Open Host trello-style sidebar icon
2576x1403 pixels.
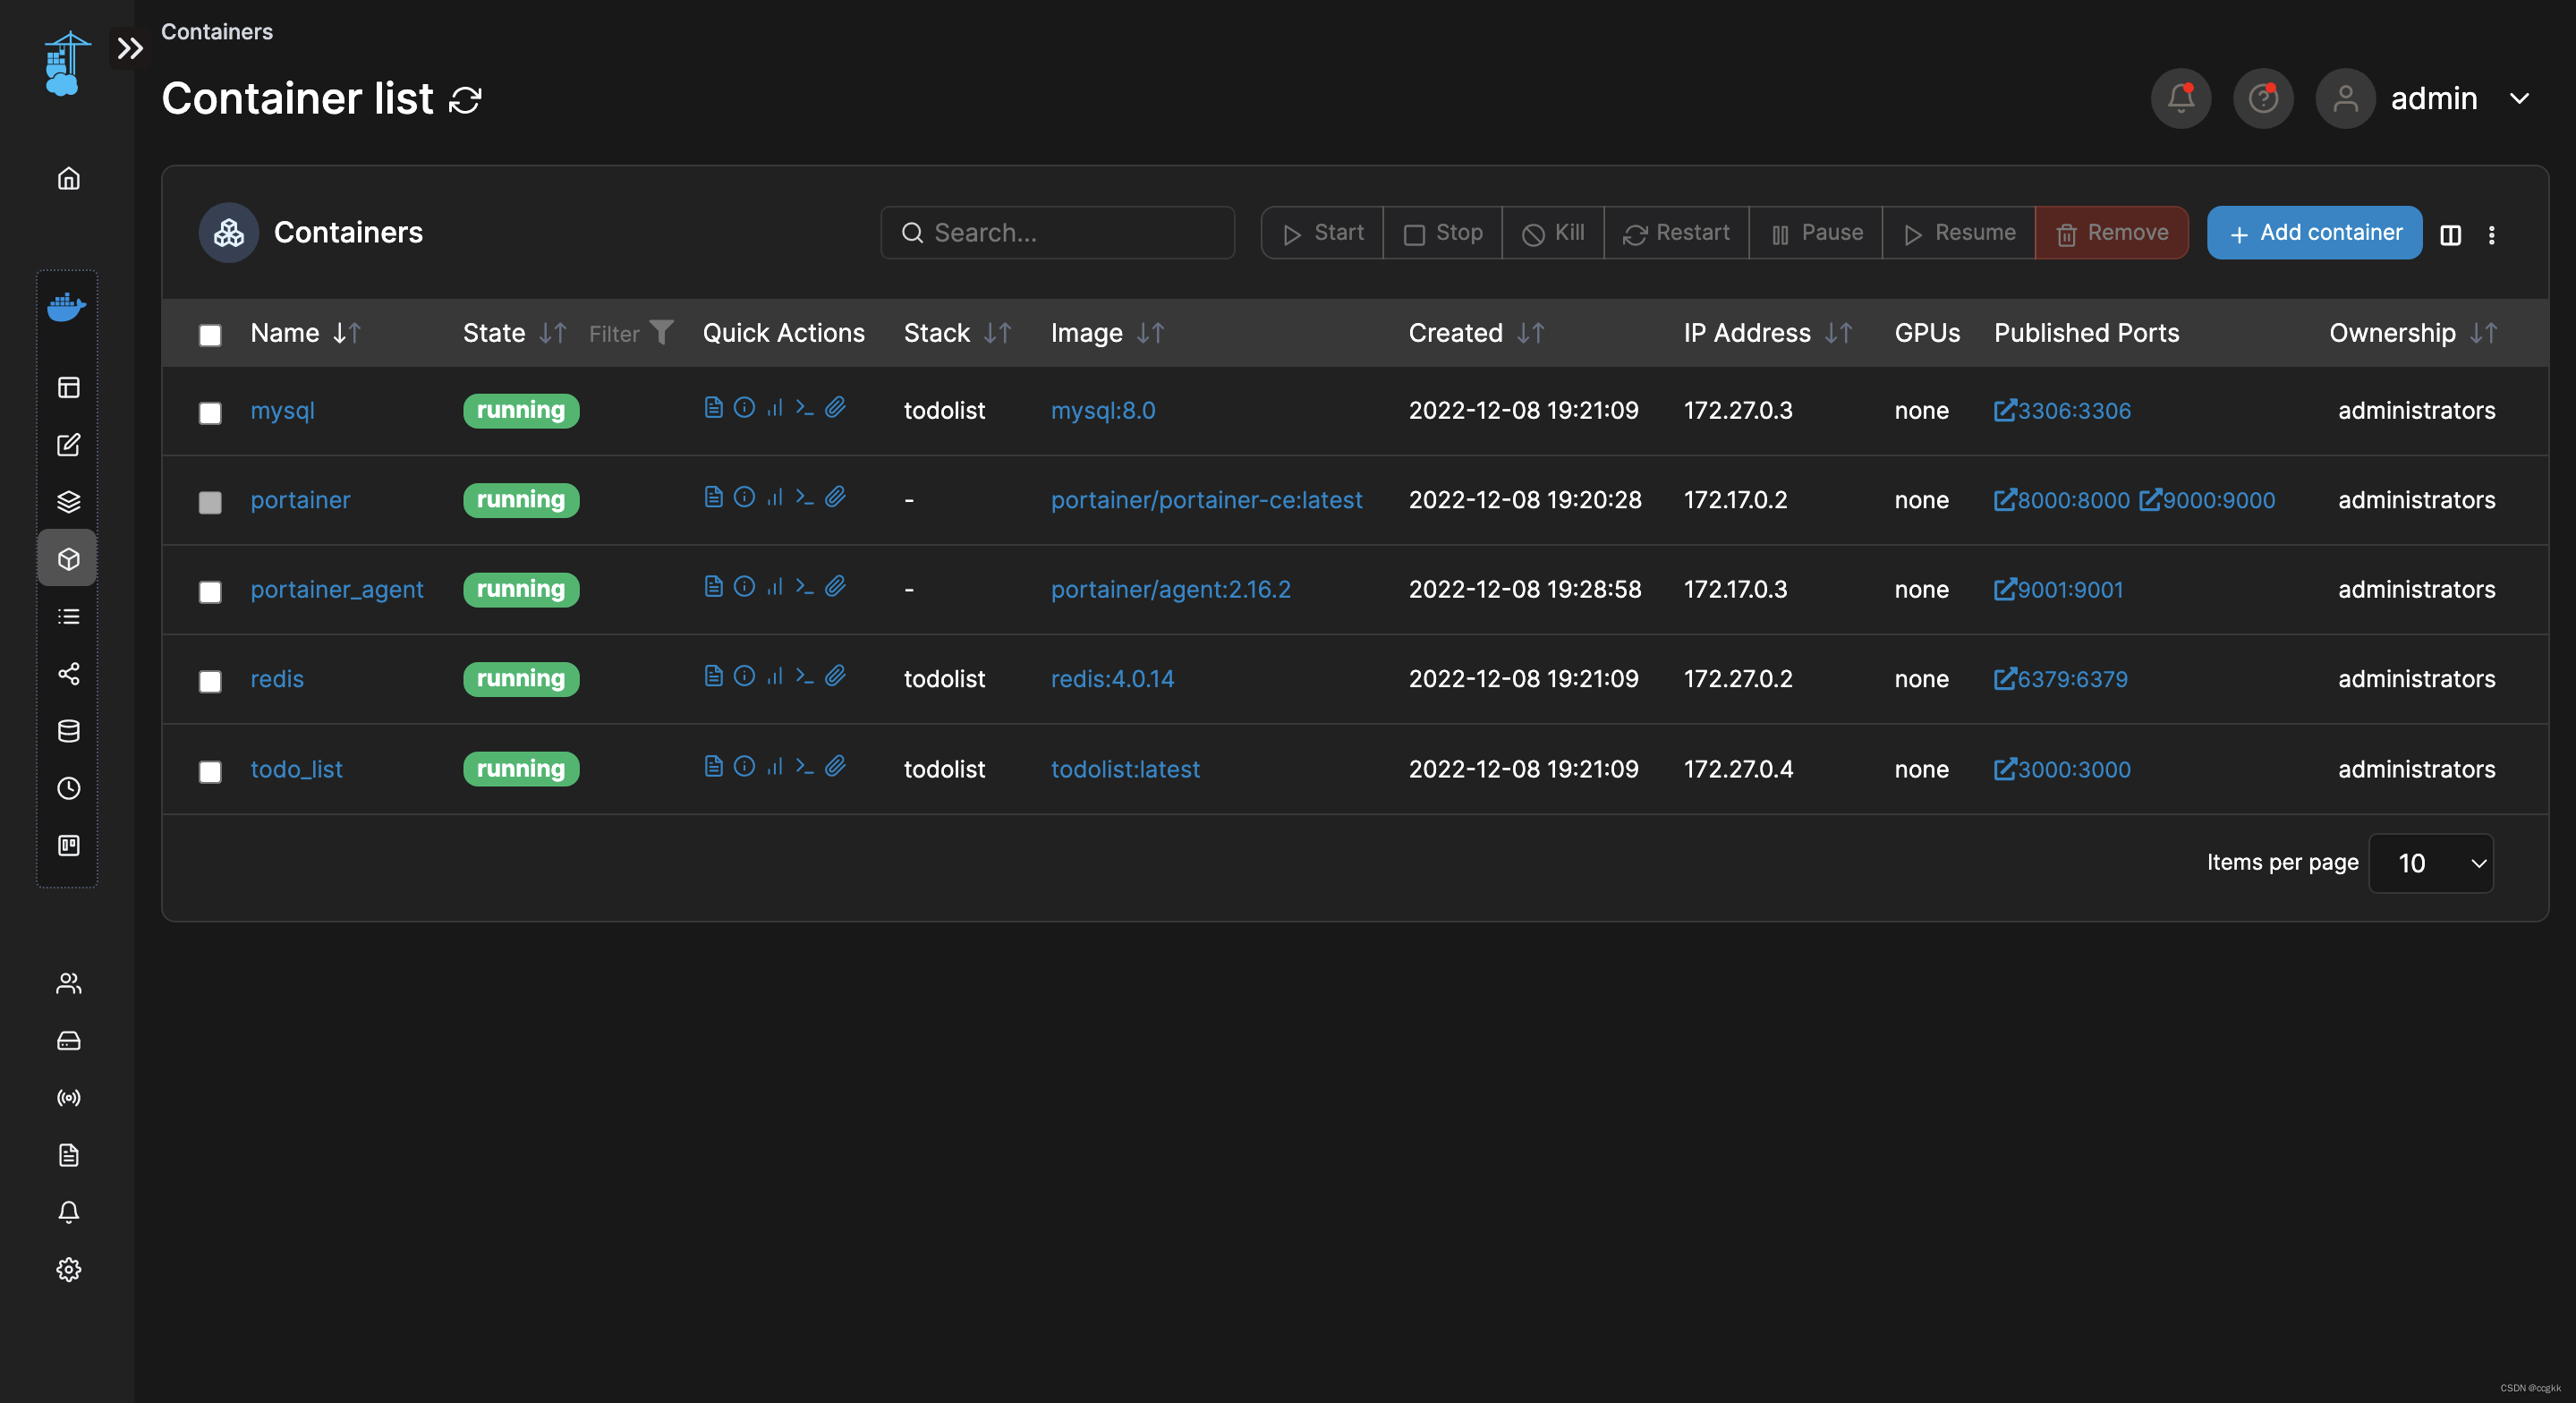pos(68,846)
